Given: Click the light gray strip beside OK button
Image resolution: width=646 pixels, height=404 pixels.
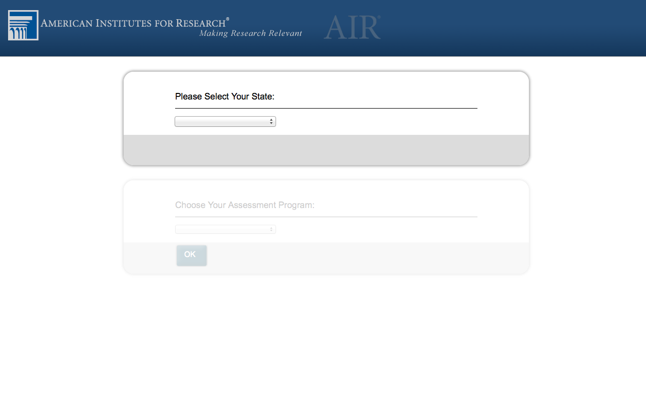Looking at the screenshot, I should coord(367,258).
